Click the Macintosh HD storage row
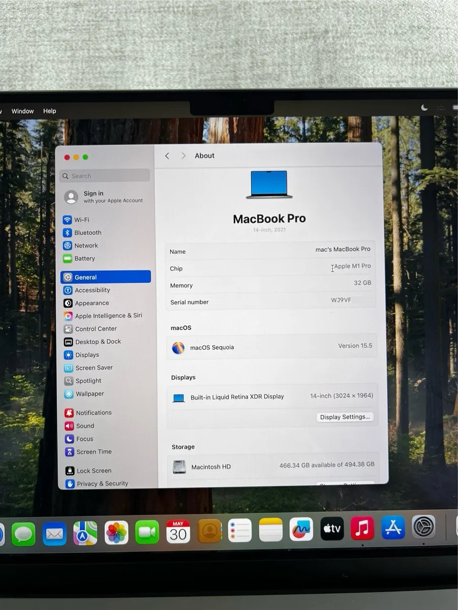Image resolution: width=458 pixels, height=610 pixels. (273, 466)
